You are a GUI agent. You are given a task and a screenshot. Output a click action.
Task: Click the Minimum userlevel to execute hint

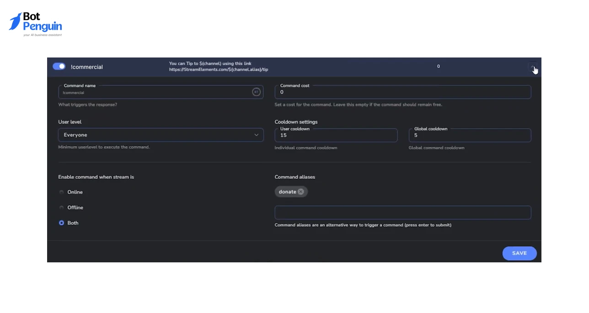click(104, 147)
